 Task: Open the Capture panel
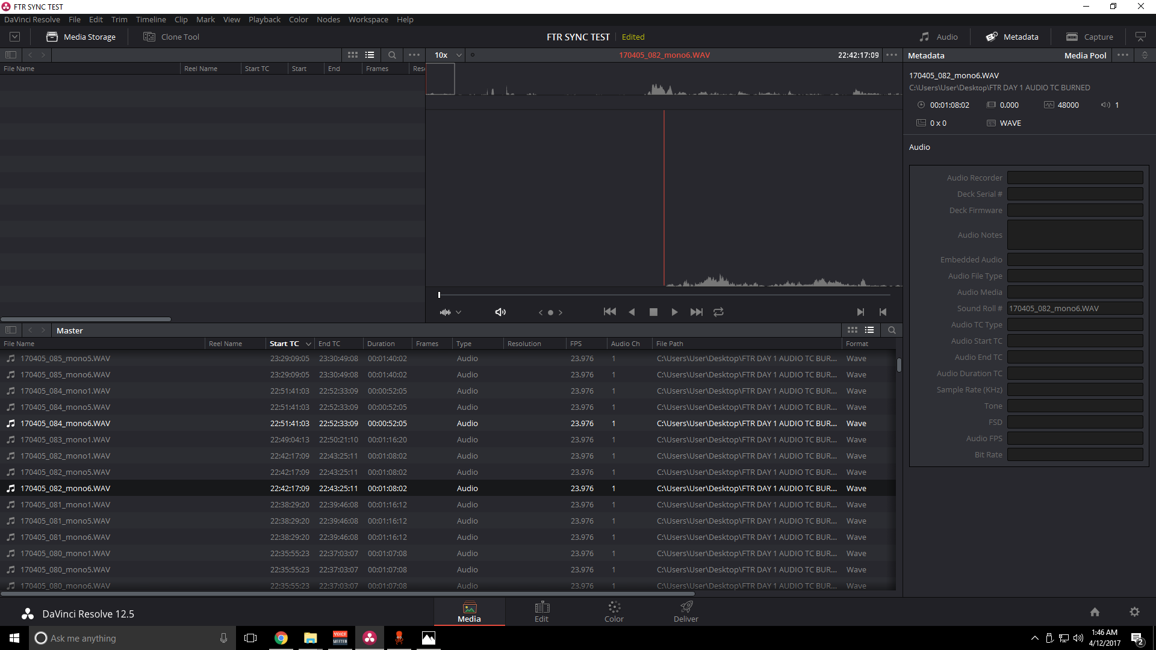pyautogui.click(x=1089, y=37)
